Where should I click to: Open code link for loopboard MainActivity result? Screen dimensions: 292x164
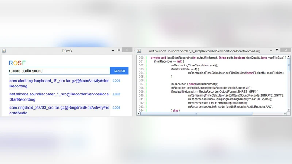[x=116, y=80]
